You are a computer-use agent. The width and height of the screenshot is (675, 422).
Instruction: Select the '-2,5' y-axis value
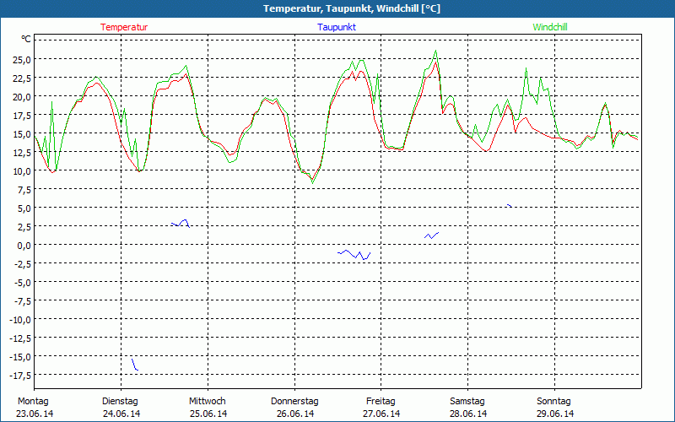[x=23, y=264]
